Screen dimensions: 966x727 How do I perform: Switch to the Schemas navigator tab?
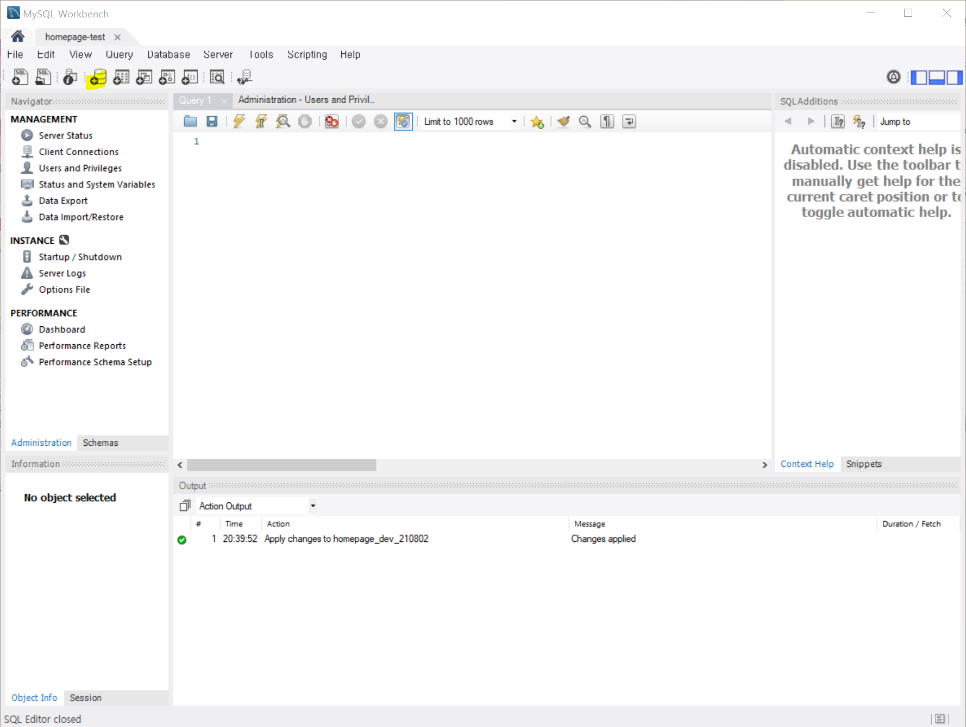pyautogui.click(x=101, y=442)
